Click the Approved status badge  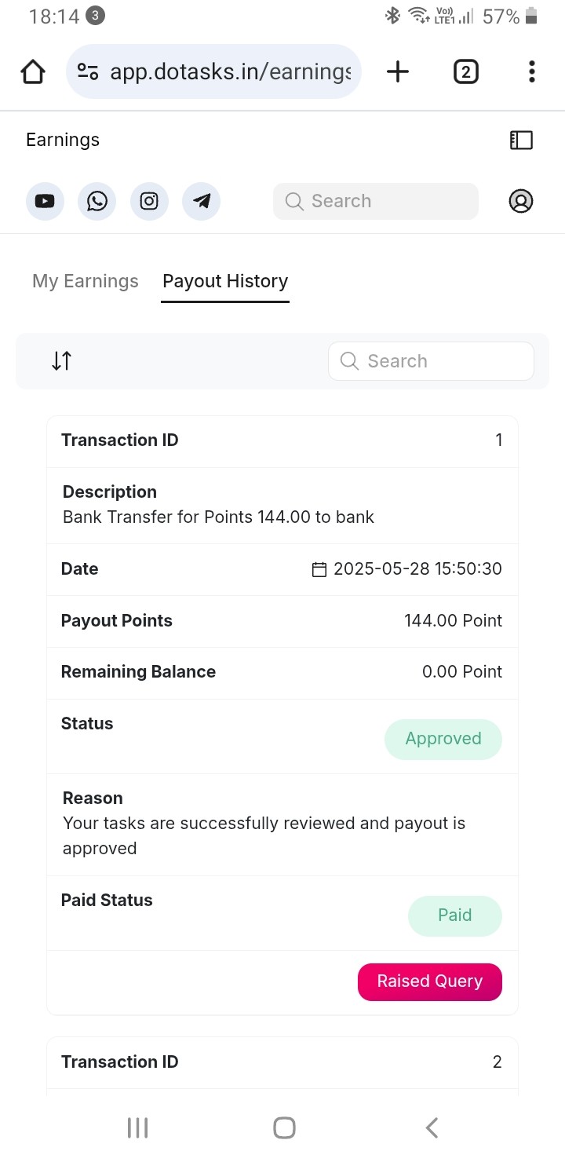(443, 739)
